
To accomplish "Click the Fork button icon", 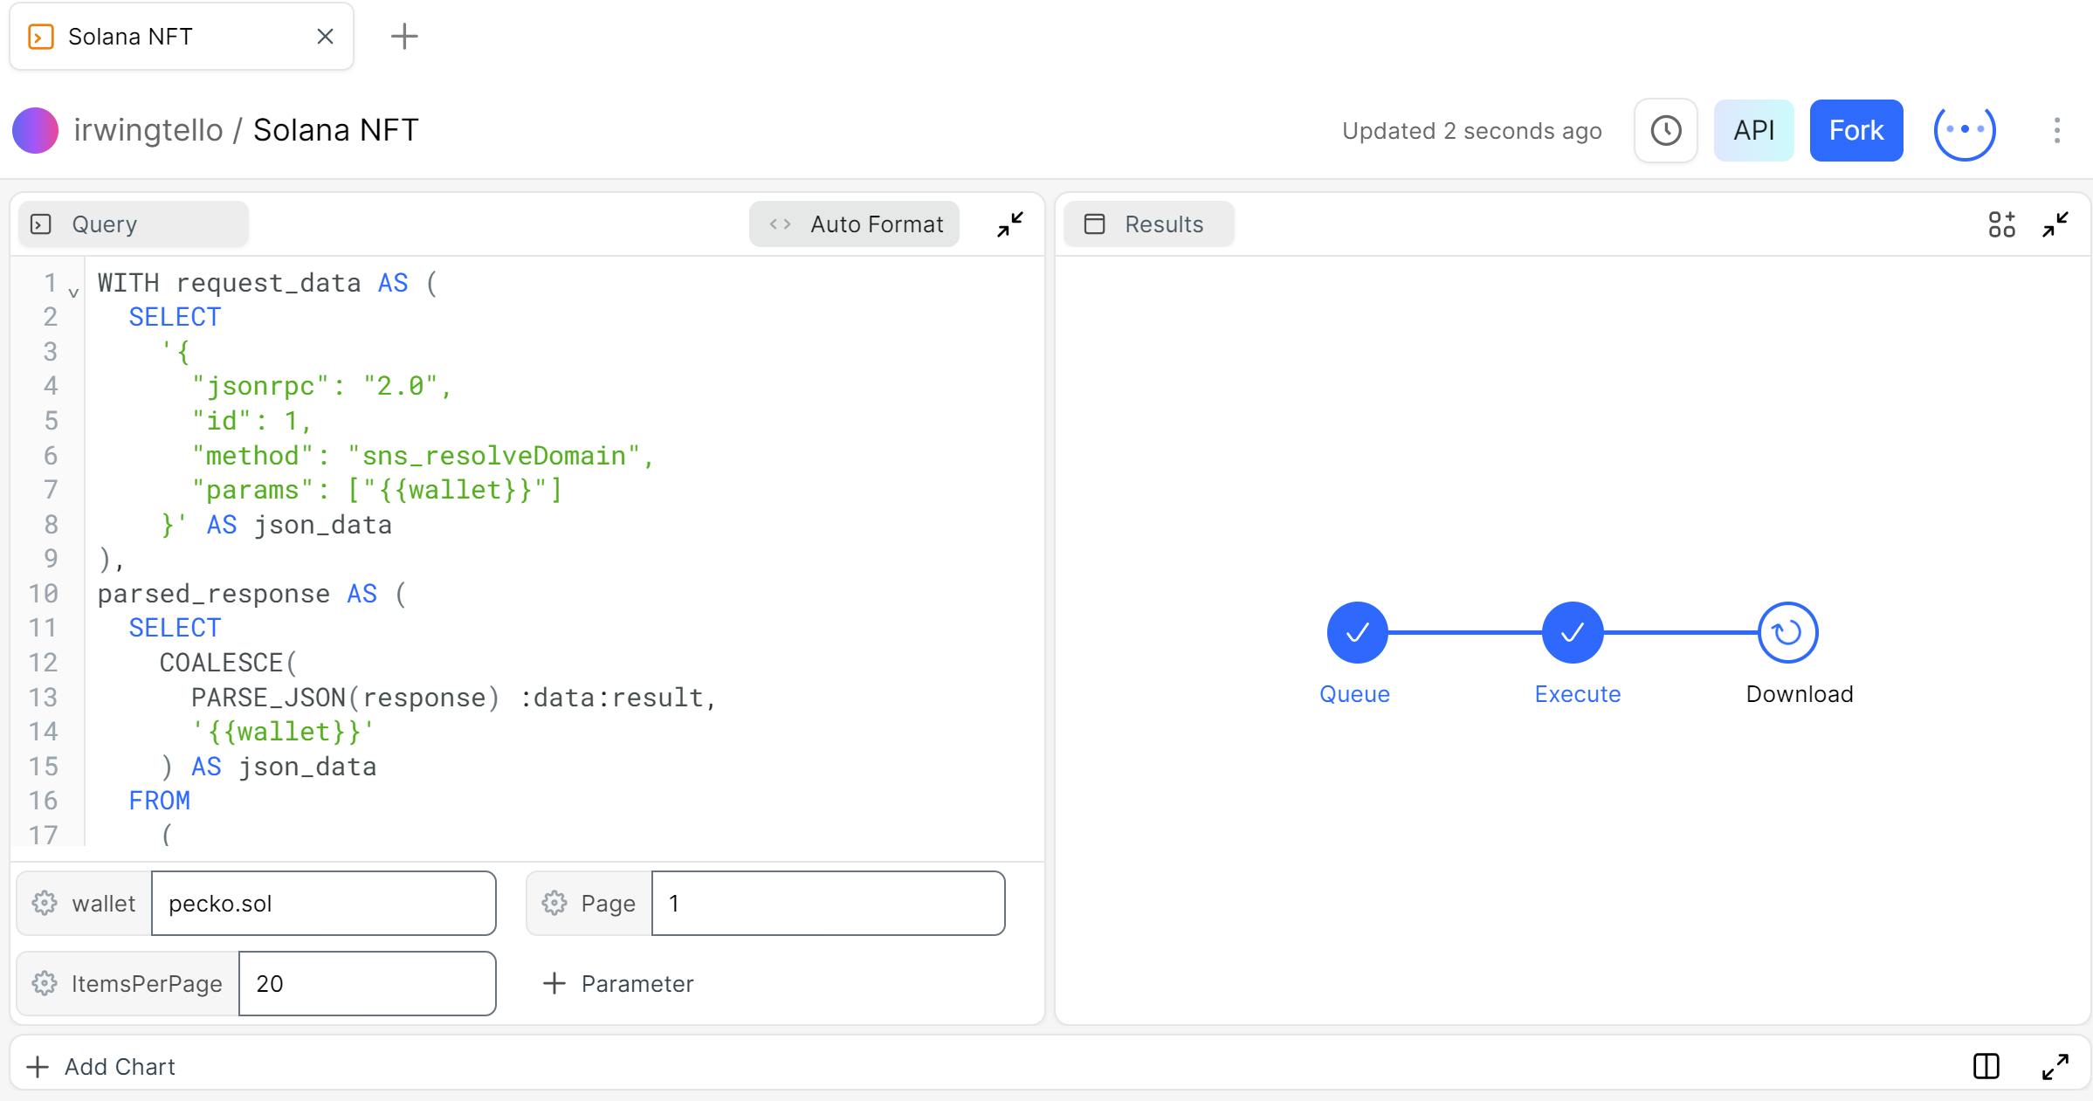I will pyautogui.click(x=1856, y=130).
